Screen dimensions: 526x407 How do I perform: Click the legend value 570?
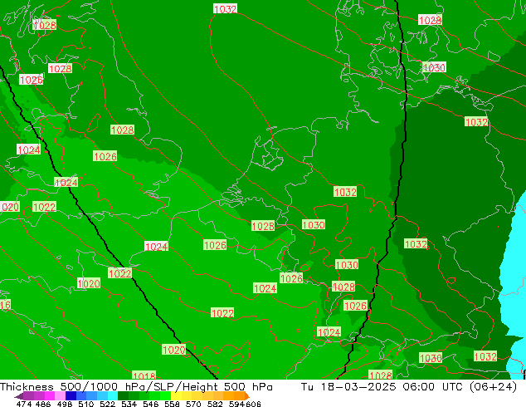[x=193, y=404]
